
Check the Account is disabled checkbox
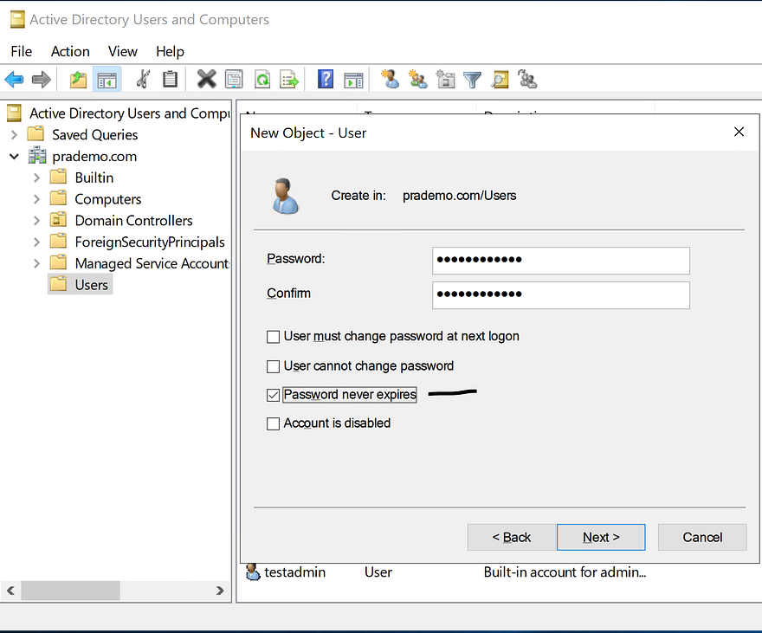[x=273, y=423]
